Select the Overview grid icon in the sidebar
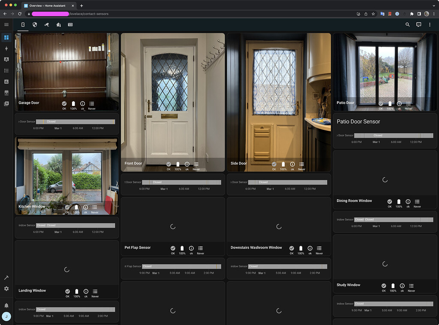Screen dimensions: 439x325 (6, 38)
